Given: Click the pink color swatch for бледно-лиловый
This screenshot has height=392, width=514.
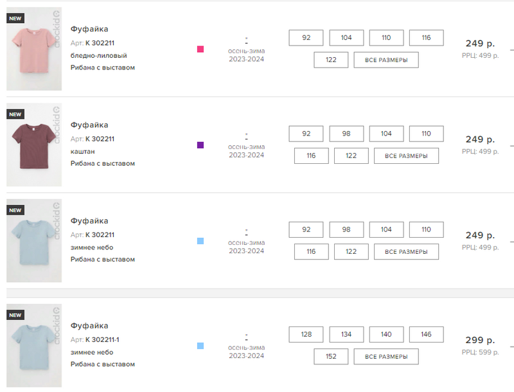Looking at the screenshot, I should click(200, 49).
